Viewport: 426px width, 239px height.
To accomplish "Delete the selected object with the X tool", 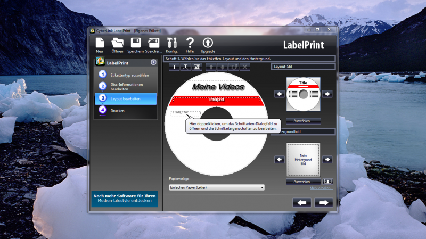I will 245,67.
